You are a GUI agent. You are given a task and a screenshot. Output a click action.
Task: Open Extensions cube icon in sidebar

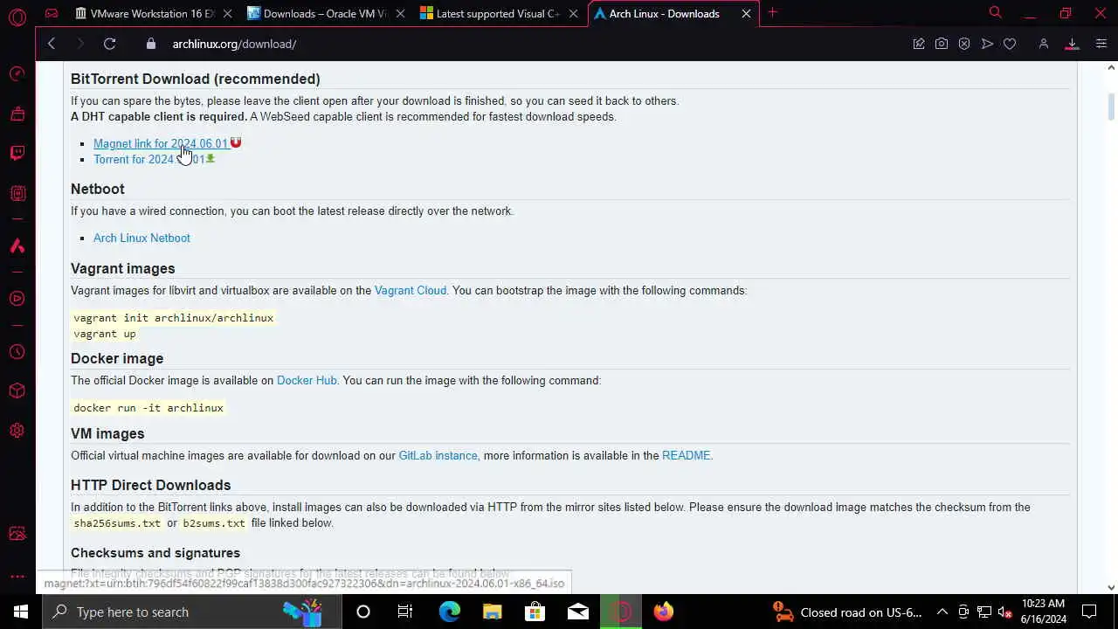coord(17,391)
